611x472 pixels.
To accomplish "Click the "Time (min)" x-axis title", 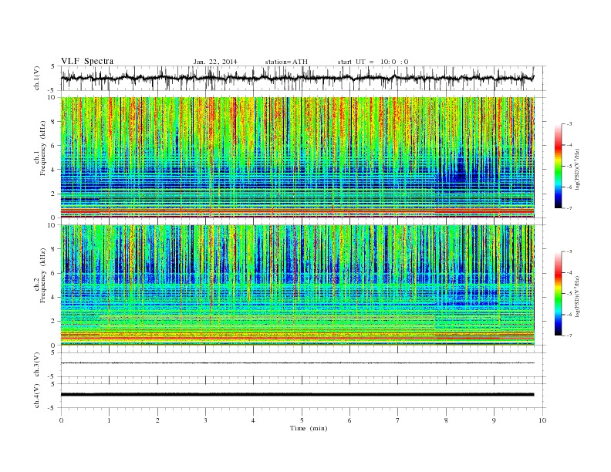I will 309,428.
